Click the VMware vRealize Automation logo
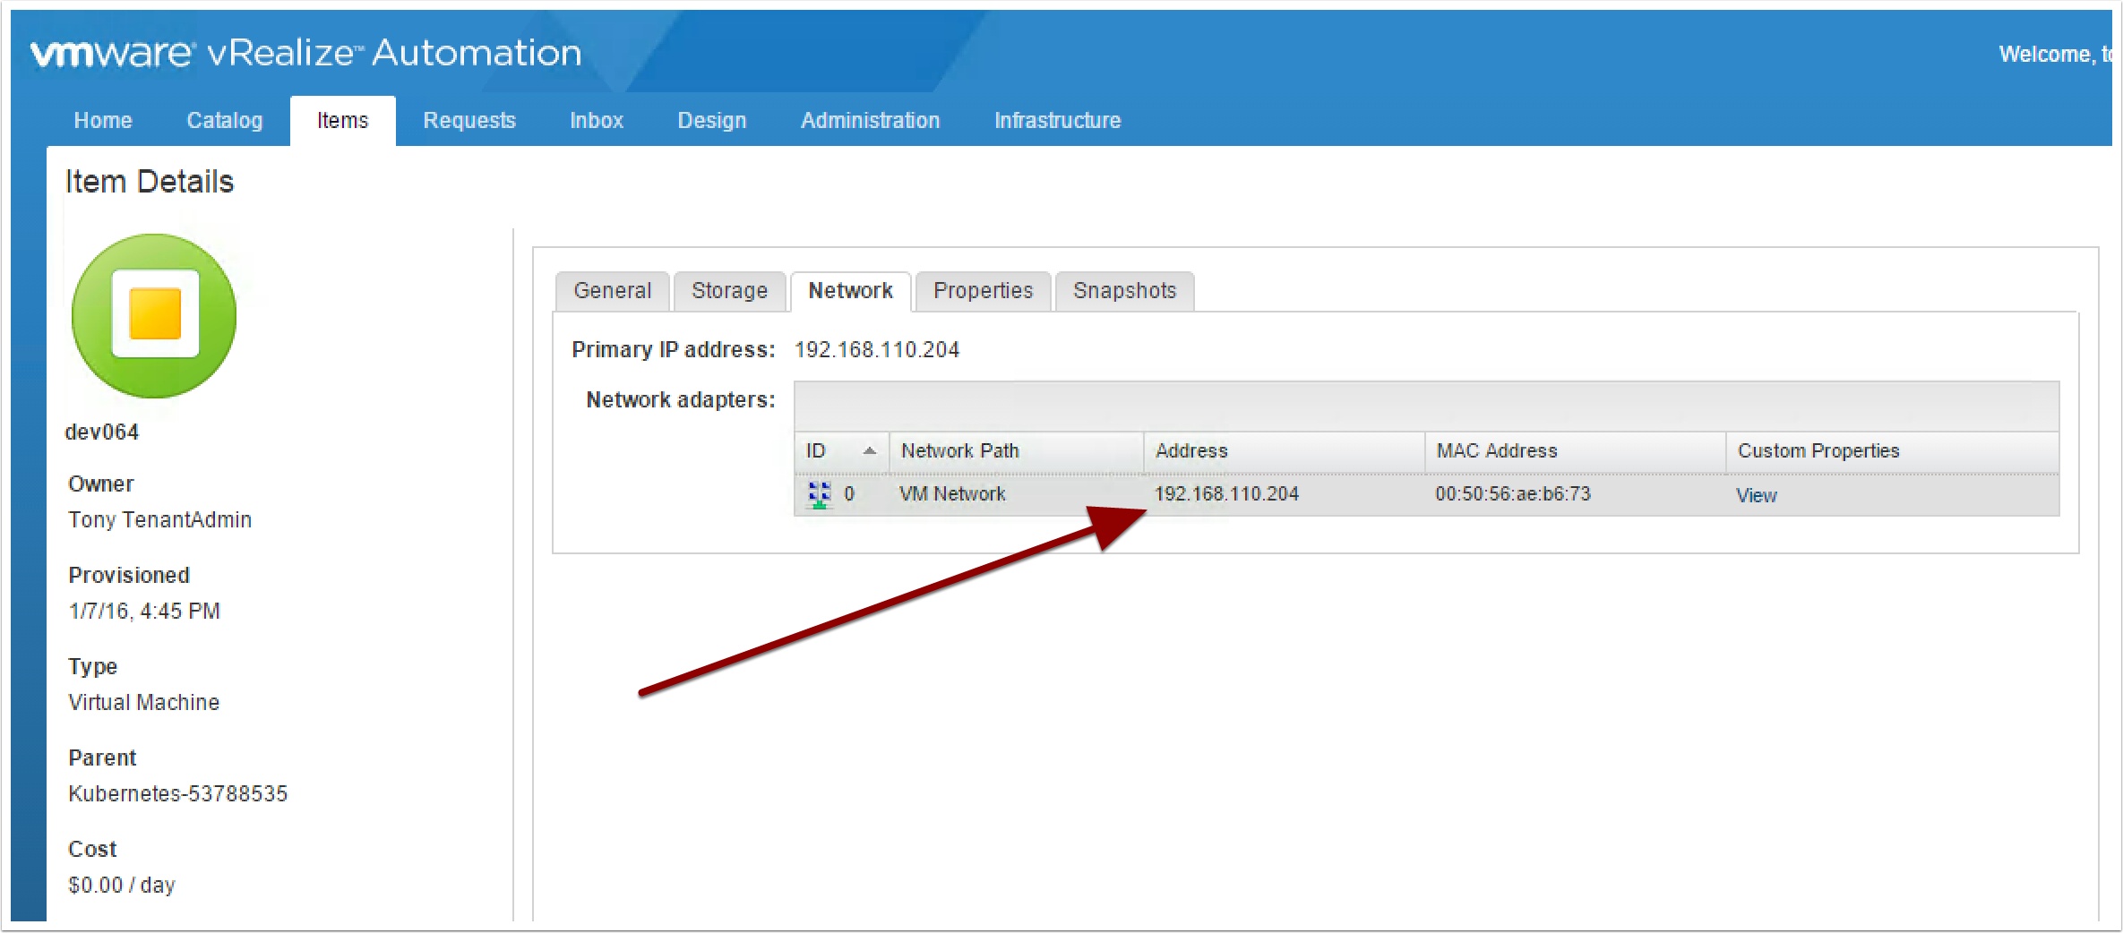 coord(305,54)
